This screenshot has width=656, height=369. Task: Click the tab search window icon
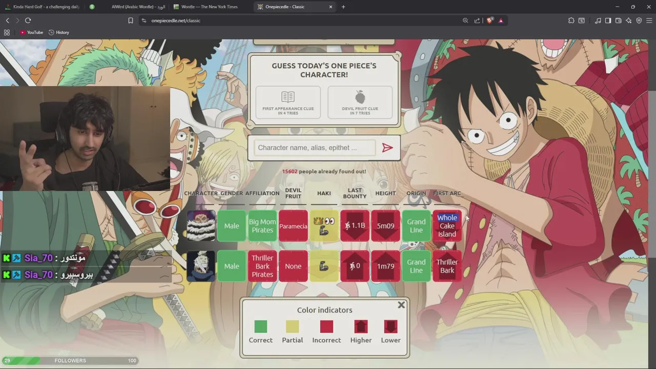click(582, 20)
